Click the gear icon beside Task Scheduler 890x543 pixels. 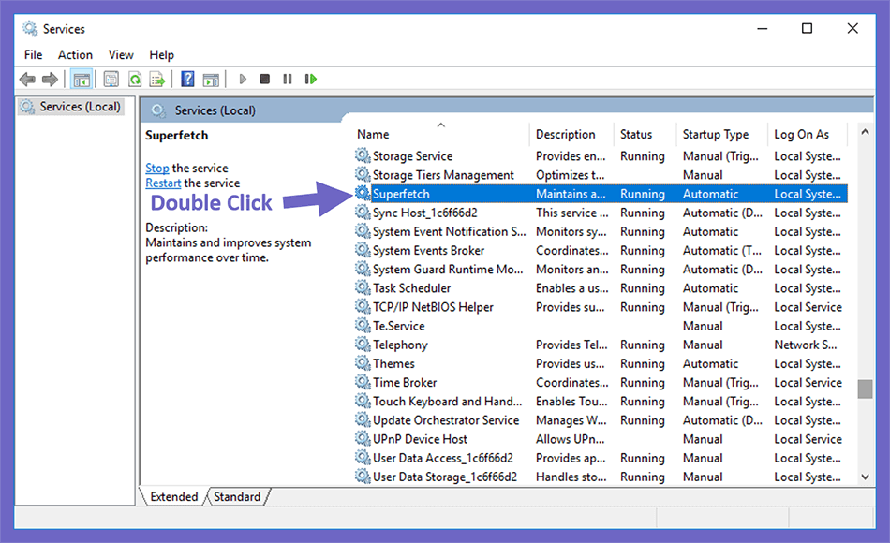(363, 287)
